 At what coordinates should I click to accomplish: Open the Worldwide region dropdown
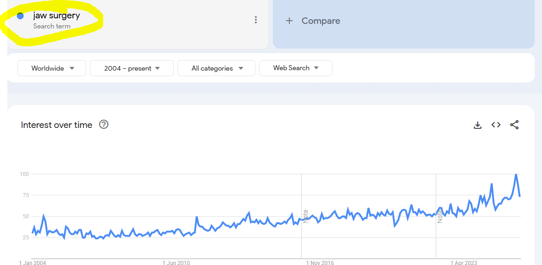(52, 68)
